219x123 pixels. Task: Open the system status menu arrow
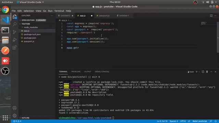[216, 2]
